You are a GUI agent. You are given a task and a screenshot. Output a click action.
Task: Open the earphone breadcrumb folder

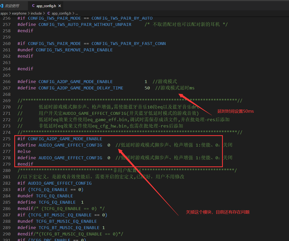tap(19, 13)
